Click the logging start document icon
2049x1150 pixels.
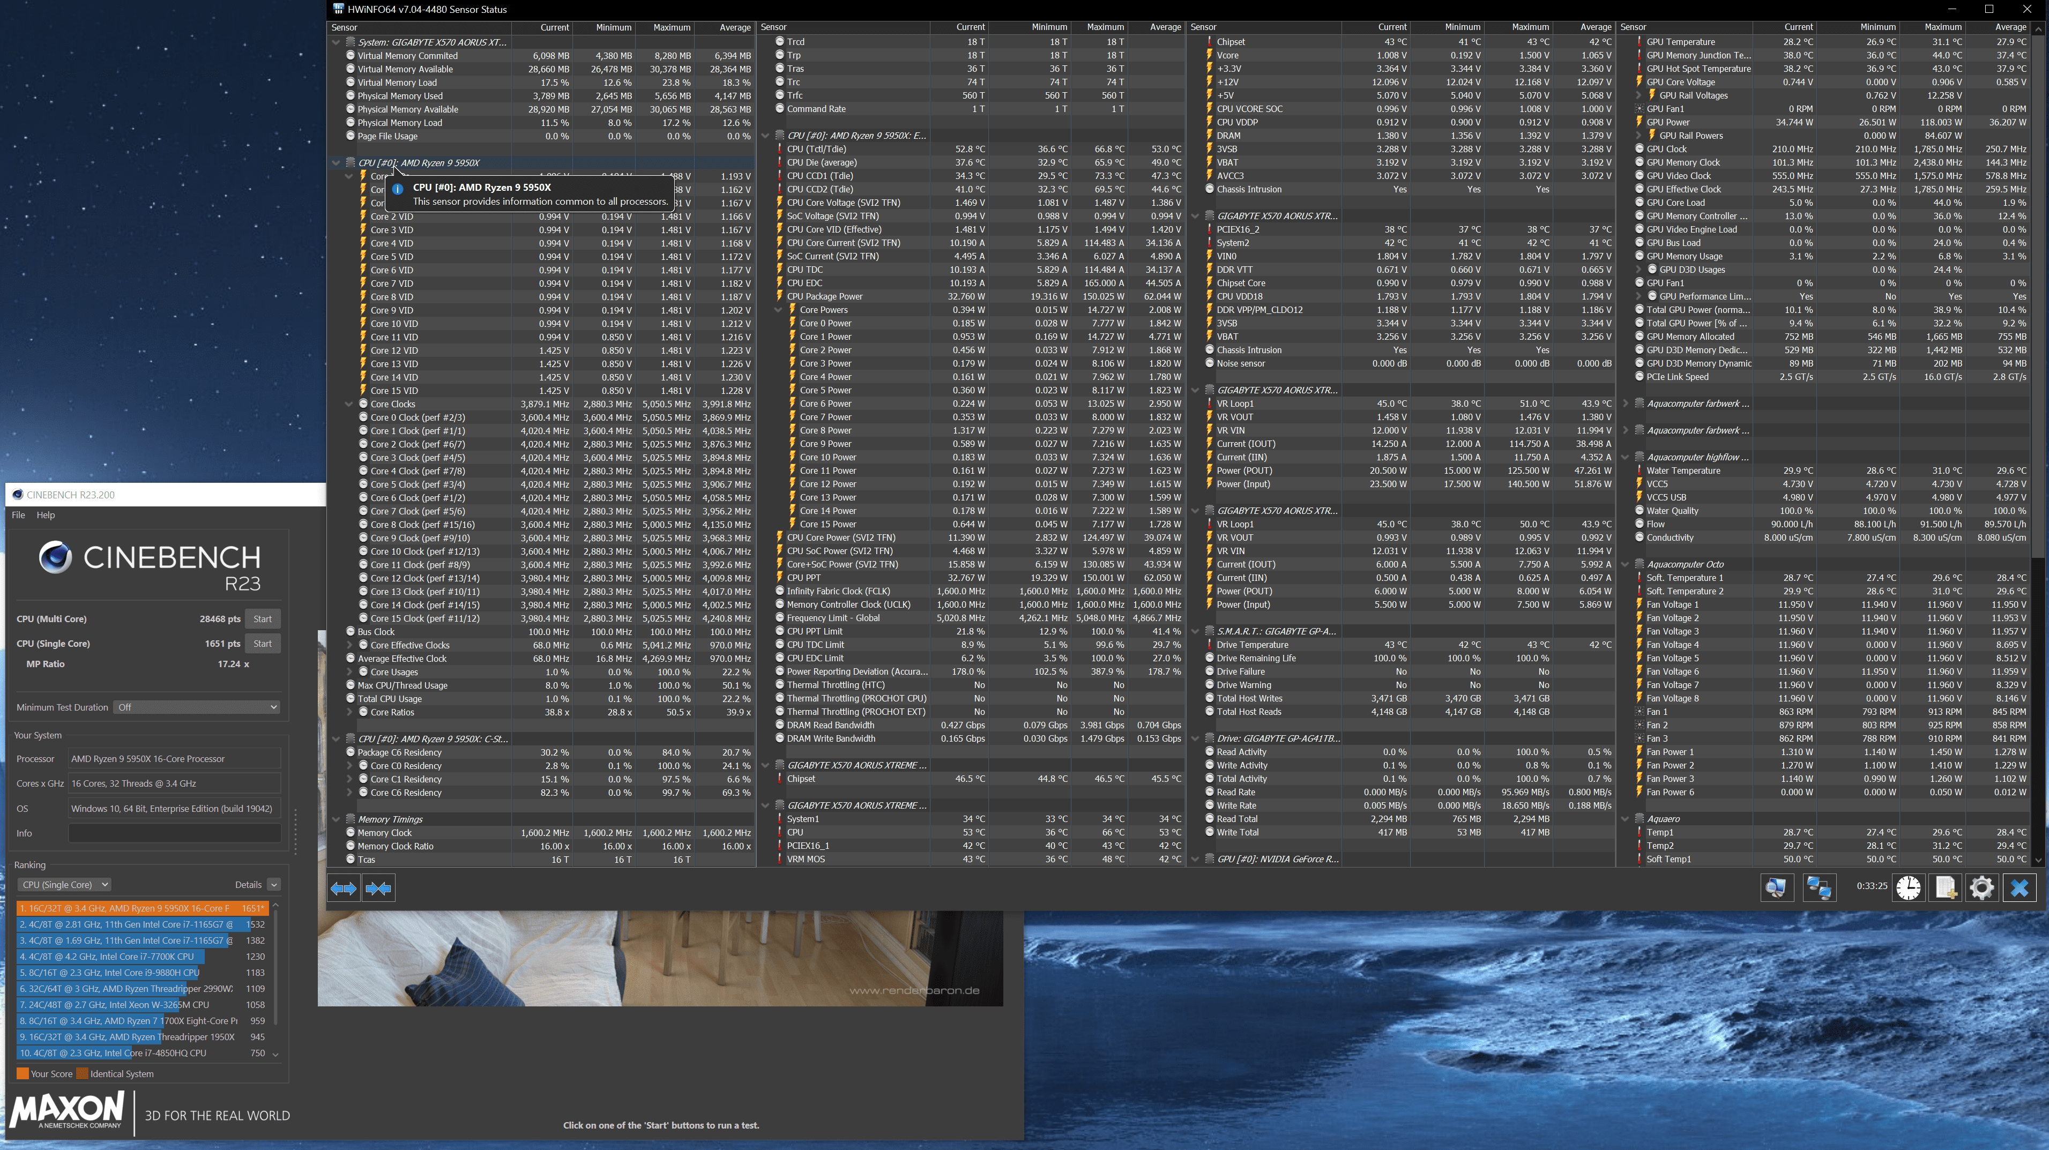point(1945,887)
